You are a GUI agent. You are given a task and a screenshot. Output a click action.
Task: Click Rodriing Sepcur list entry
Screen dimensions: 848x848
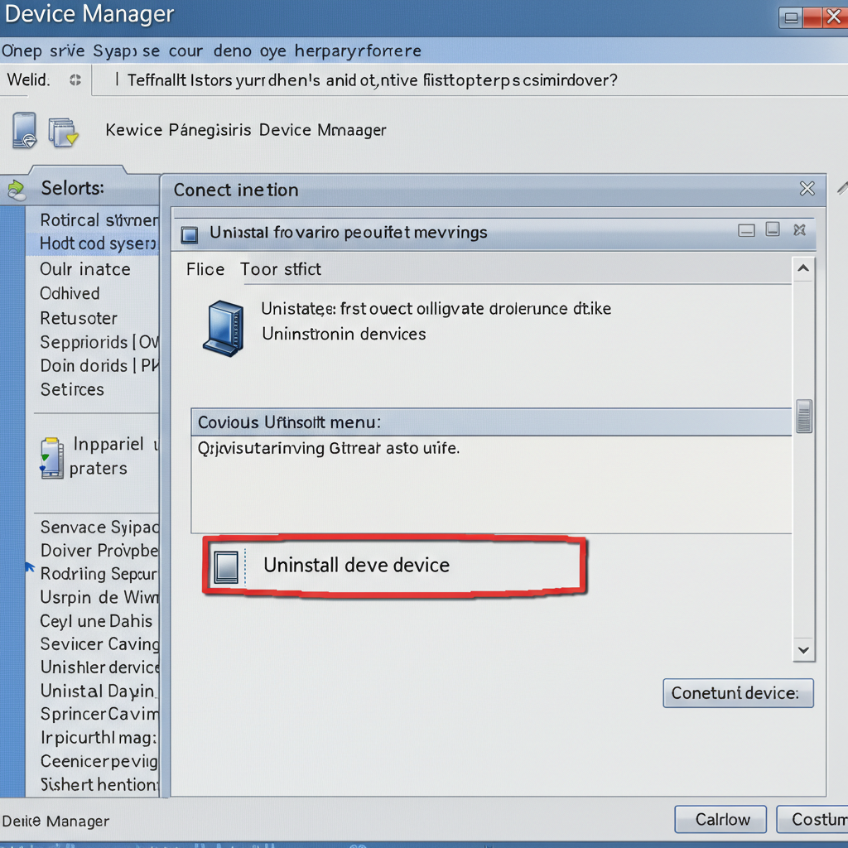click(x=99, y=573)
